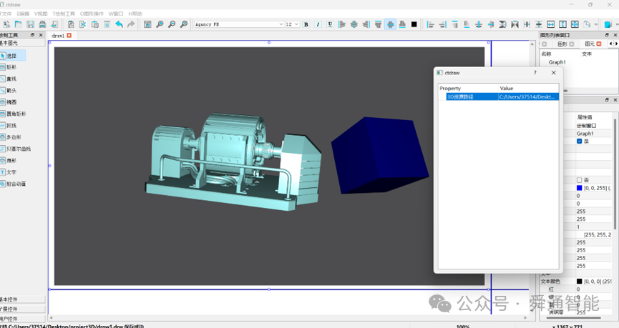Click the blue 3D cube toolbar icon
Screen dimensions: 619x328
coord(608,24)
